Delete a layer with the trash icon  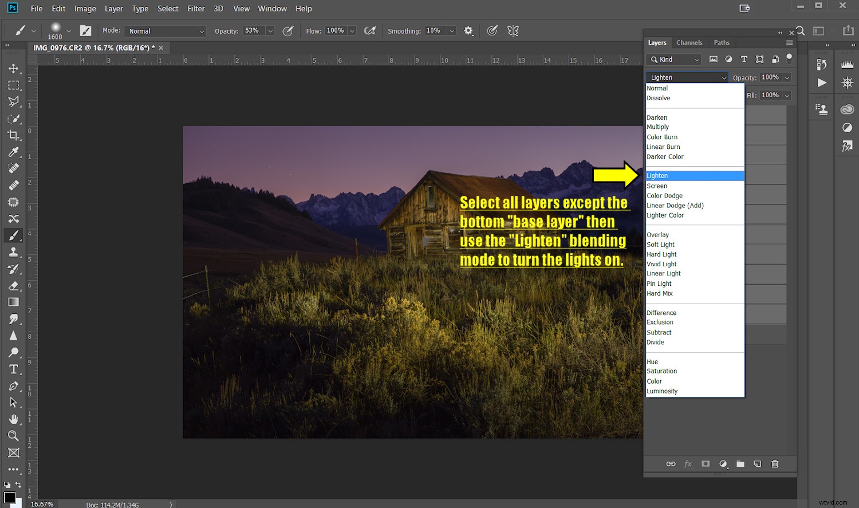point(775,464)
